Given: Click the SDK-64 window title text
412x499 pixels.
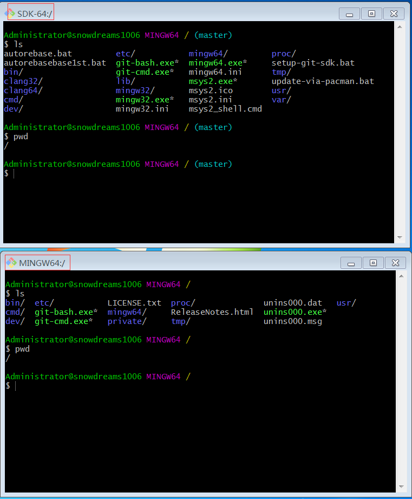Looking at the screenshot, I should (x=36, y=13).
